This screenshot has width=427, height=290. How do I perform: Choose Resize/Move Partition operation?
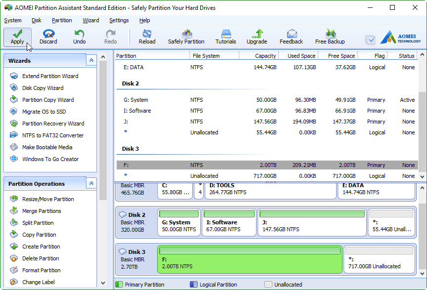48,199
